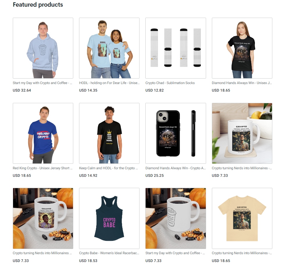The width and height of the screenshot is (286, 271).
Task: Open the black Diamond Hands women's tee image
Action: pyautogui.click(x=242, y=48)
